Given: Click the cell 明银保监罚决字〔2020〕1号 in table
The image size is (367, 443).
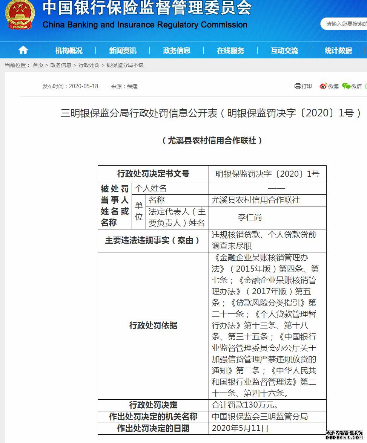Looking at the screenshot, I should 267,174.
